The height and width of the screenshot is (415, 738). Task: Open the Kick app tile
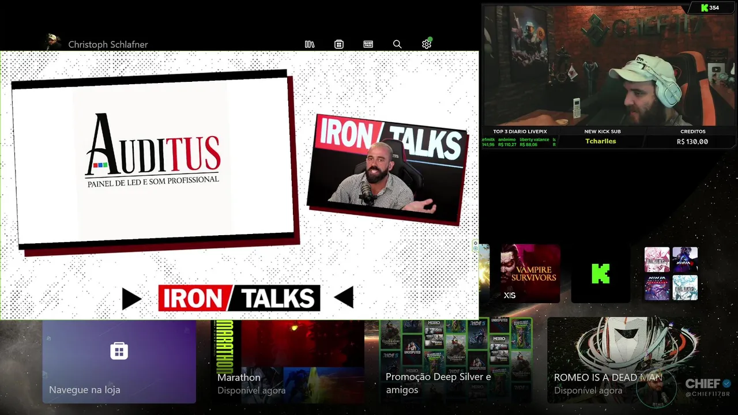point(600,273)
